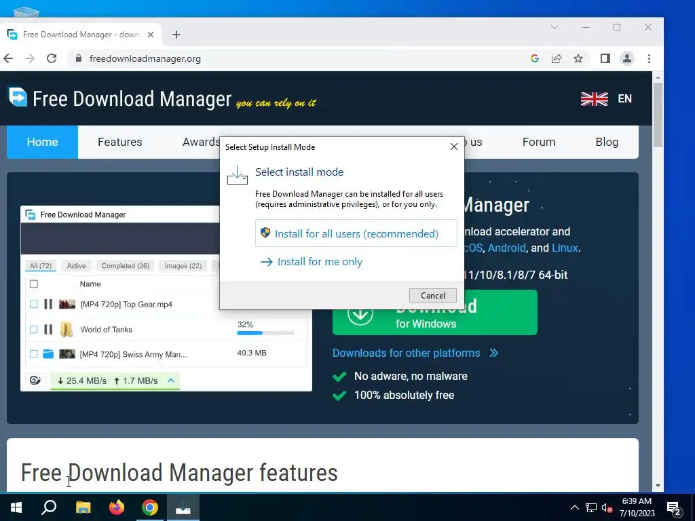
Task: Click the page vertical scrollbar thumb
Action: click(658, 115)
